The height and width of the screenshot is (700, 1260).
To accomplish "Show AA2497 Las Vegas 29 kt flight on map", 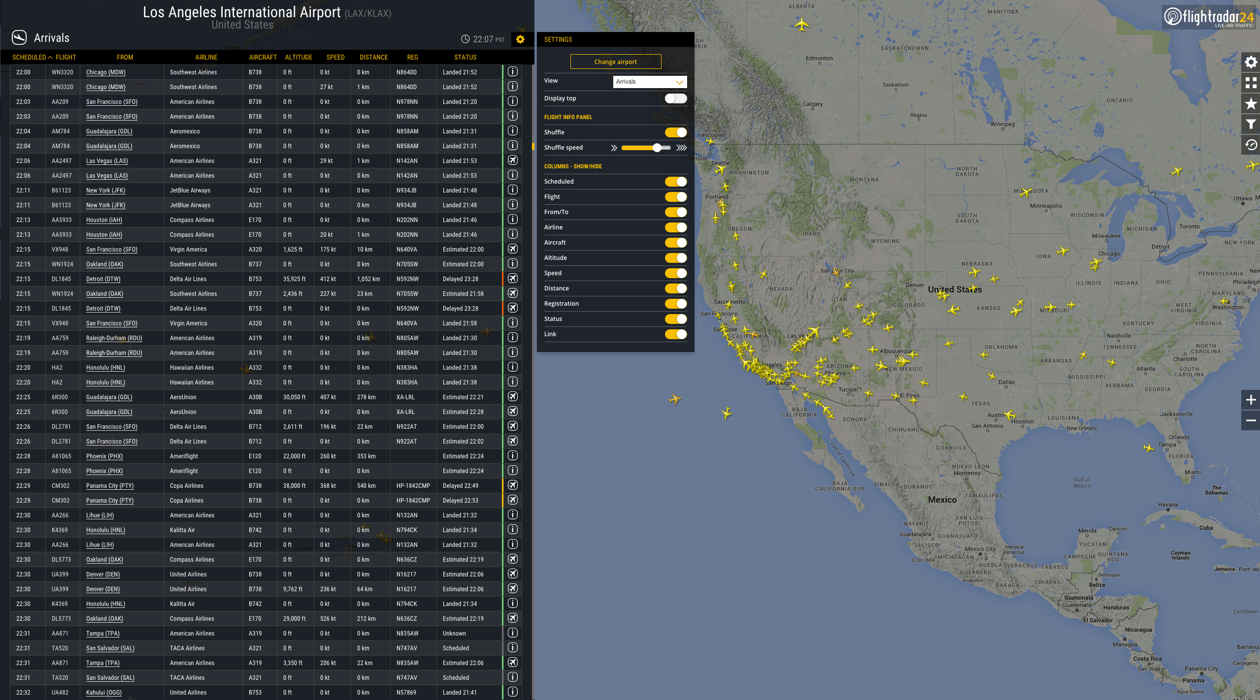I will pyautogui.click(x=513, y=160).
